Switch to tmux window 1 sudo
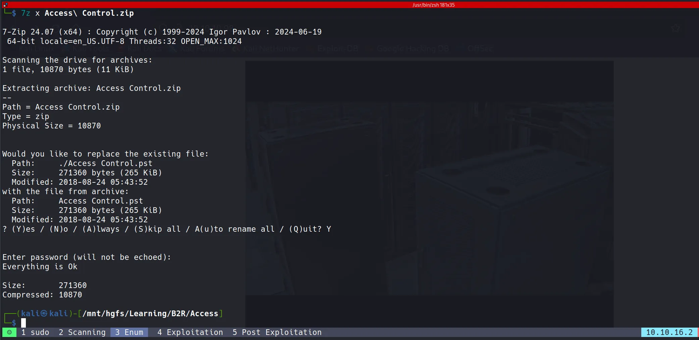 click(35, 332)
